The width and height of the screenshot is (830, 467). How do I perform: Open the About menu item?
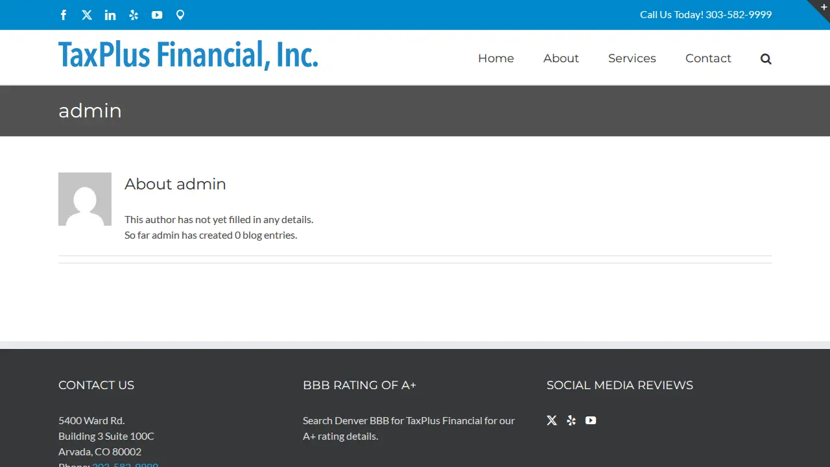561,58
